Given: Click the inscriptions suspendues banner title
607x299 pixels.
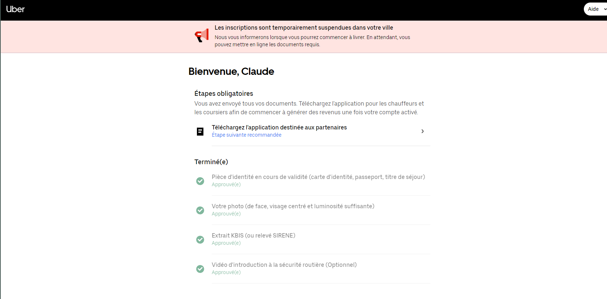Looking at the screenshot, I should [x=304, y=27].
